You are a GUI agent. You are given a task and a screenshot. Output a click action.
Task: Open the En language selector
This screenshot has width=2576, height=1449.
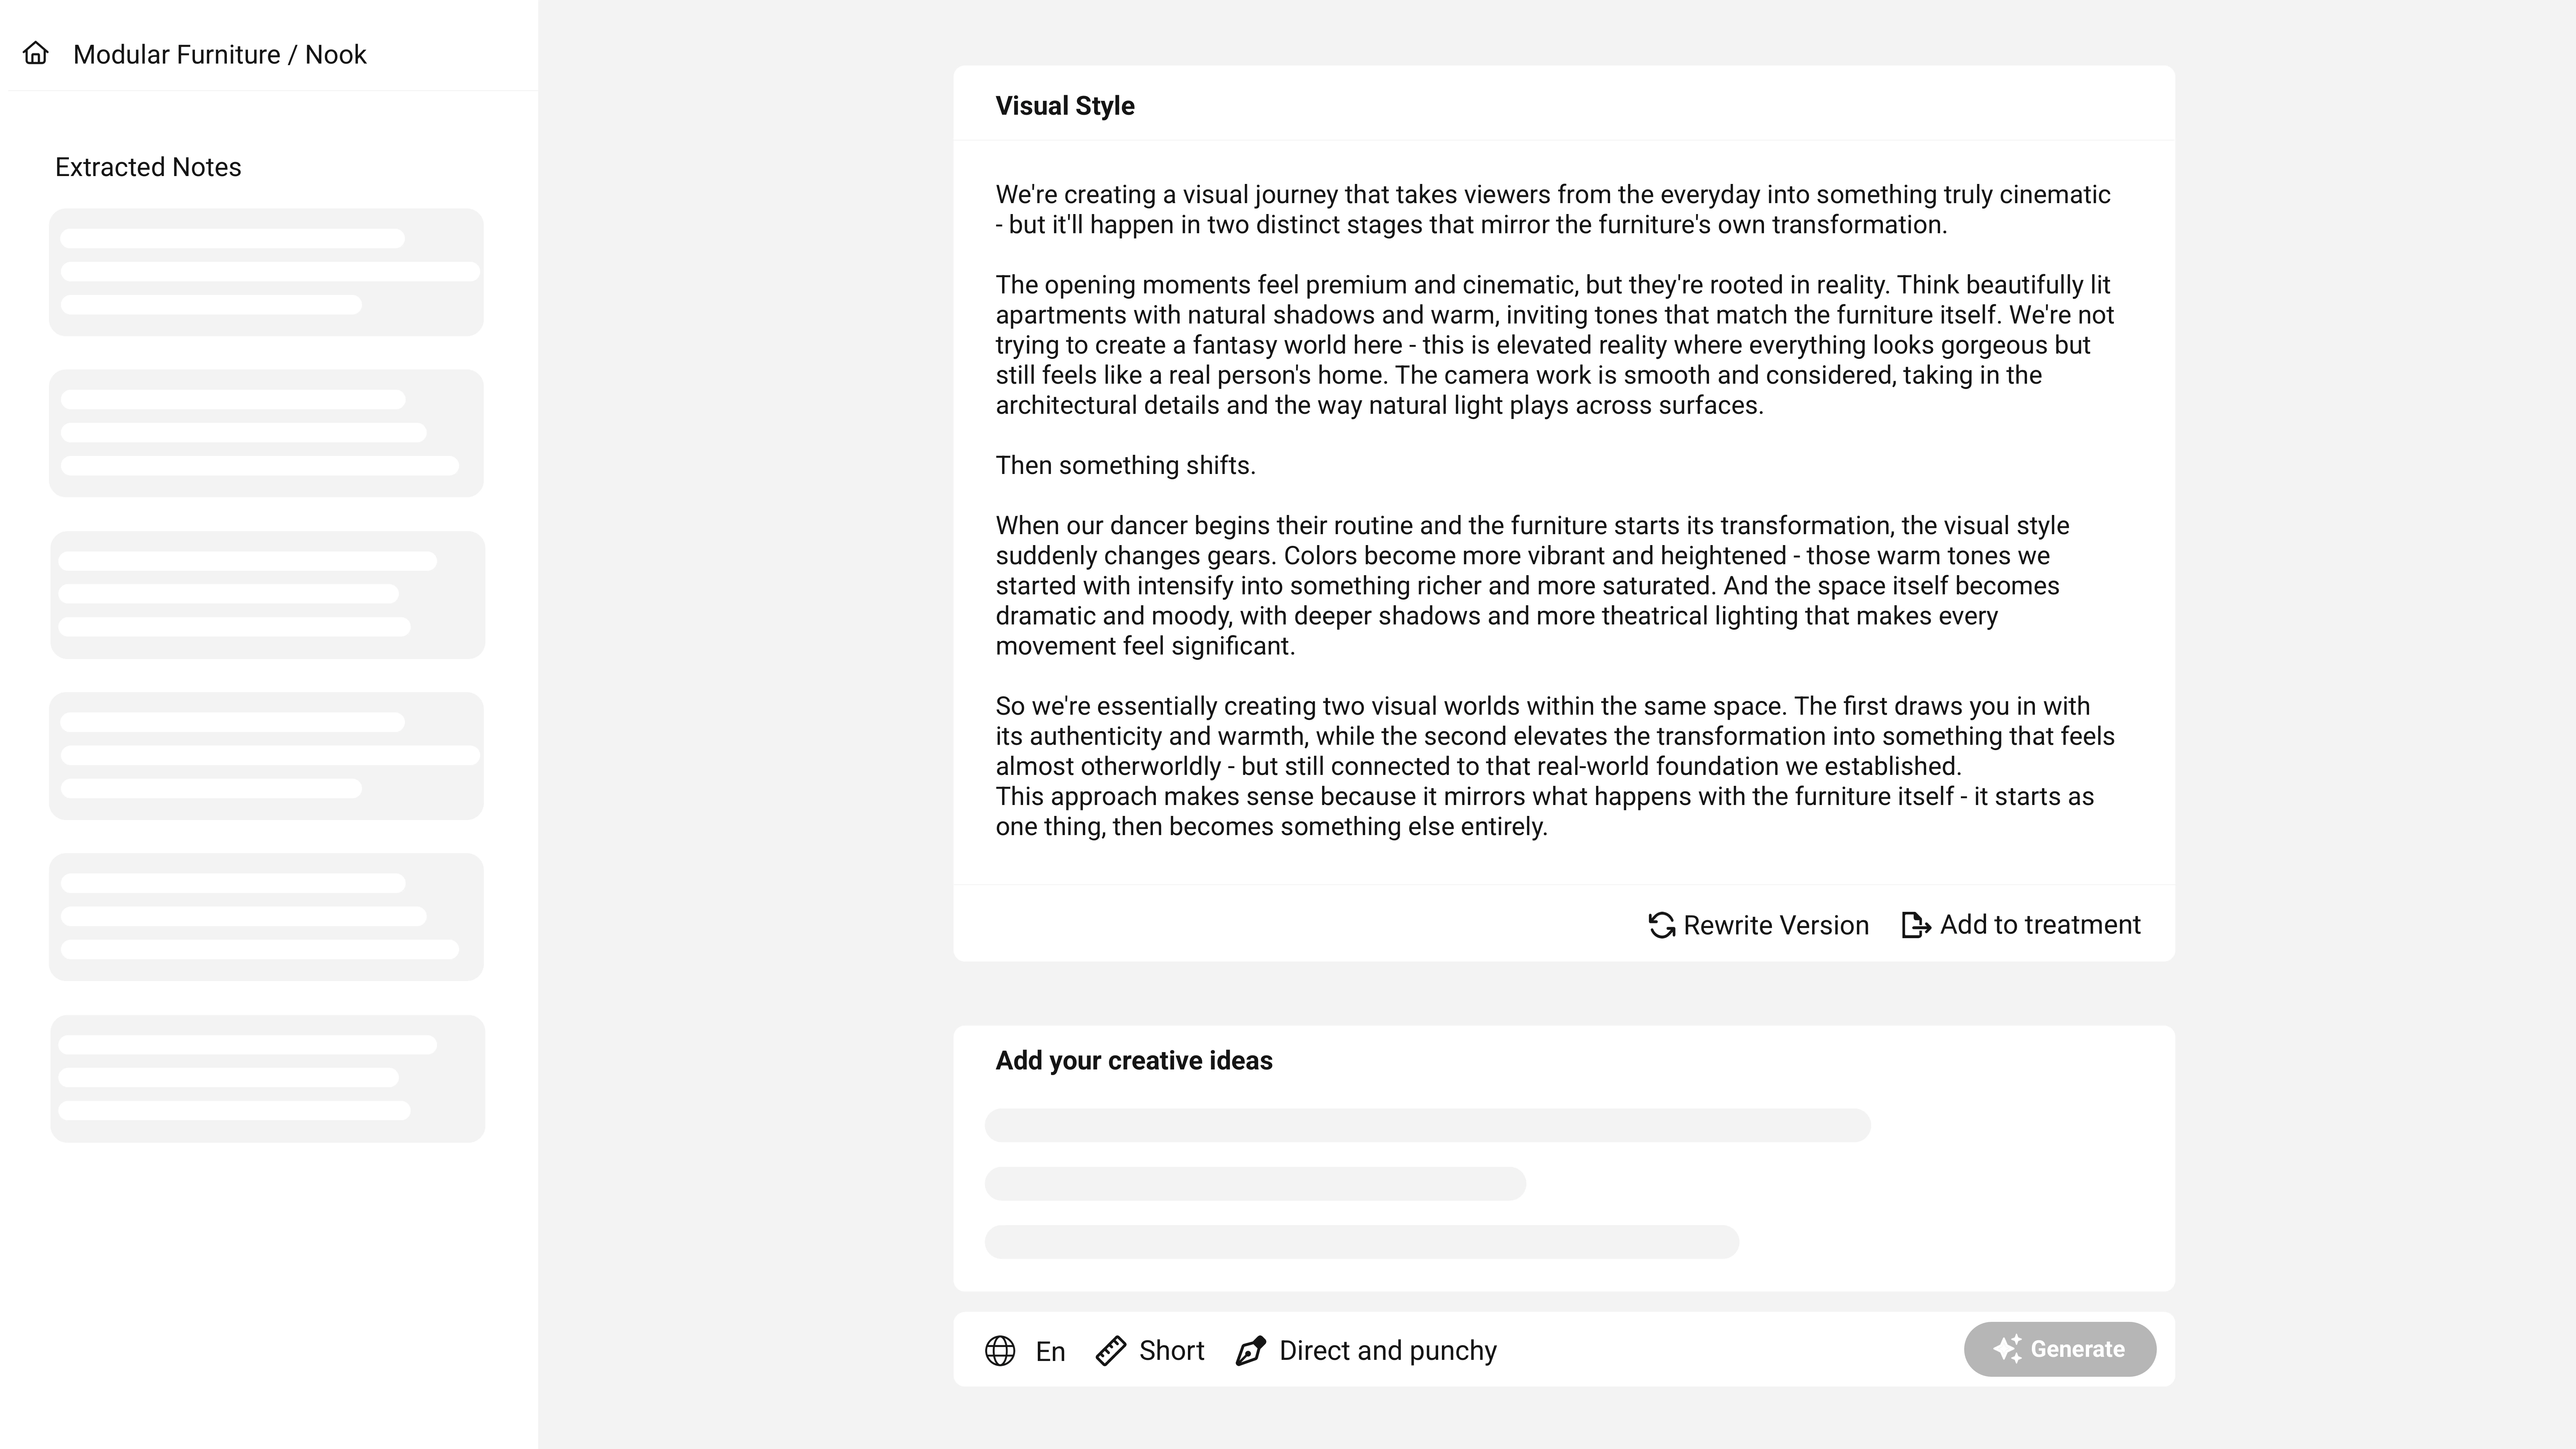(x=1050, y=1351)
